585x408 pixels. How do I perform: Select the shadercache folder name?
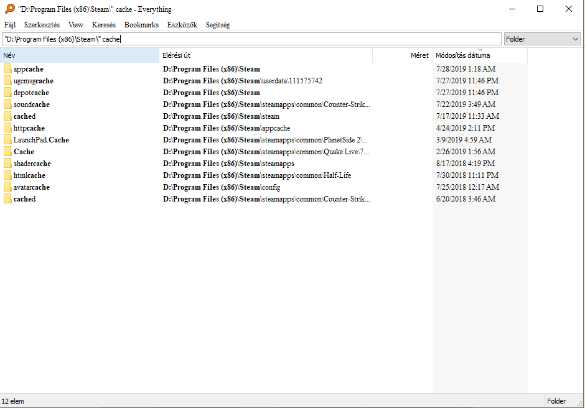pos(32,164)
